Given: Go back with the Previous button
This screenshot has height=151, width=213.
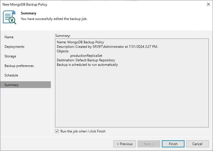Looking at the screenshot, I should [125, 144].
